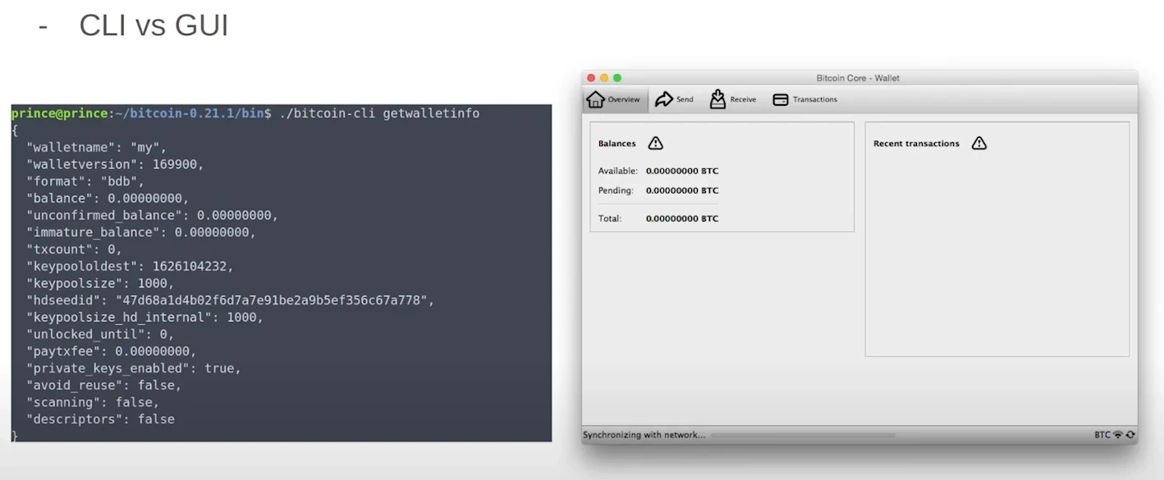Click the Recent transactions warning icon
Viewport: 1164px width, 480px height.
pyautogui.click(x=978, y=144)
